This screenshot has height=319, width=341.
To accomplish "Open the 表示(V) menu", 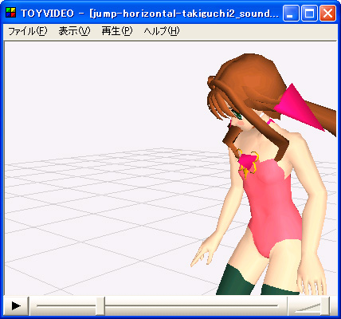I will point(74,31).
